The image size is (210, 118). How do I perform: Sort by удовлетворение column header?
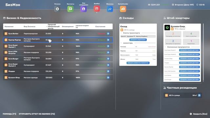(x=82, y=27)
